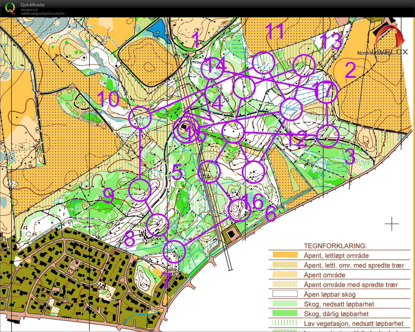Click the TEGNFORKLARING legend heading
415x332 pixels.
335,246
